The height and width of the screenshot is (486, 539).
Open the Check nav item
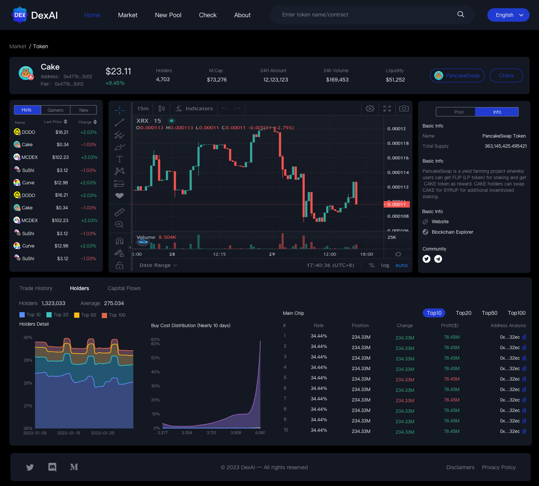(x=208, y=15)
